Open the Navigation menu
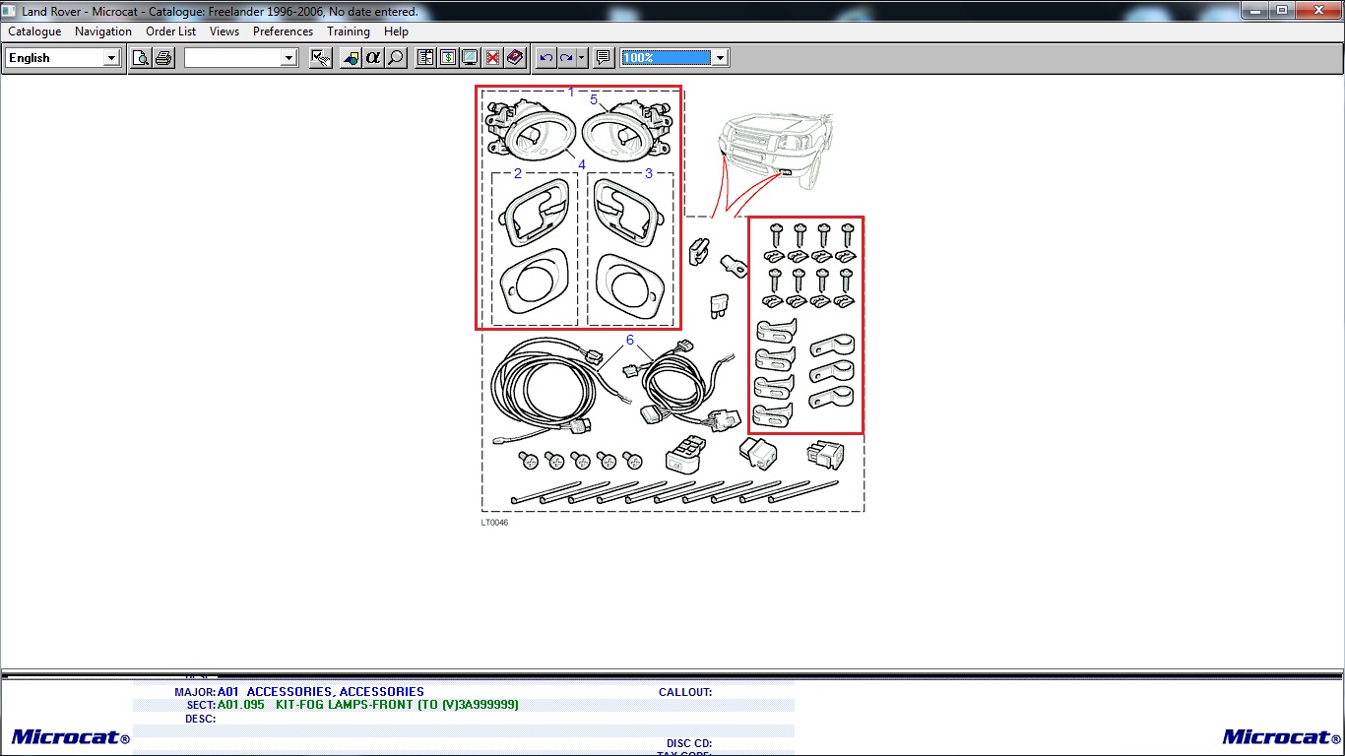This screenshot has height=756, width=1345. 103,31
